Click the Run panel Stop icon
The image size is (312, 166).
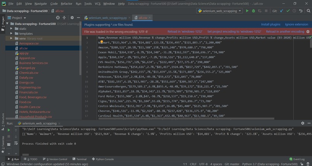coord(9,137)
